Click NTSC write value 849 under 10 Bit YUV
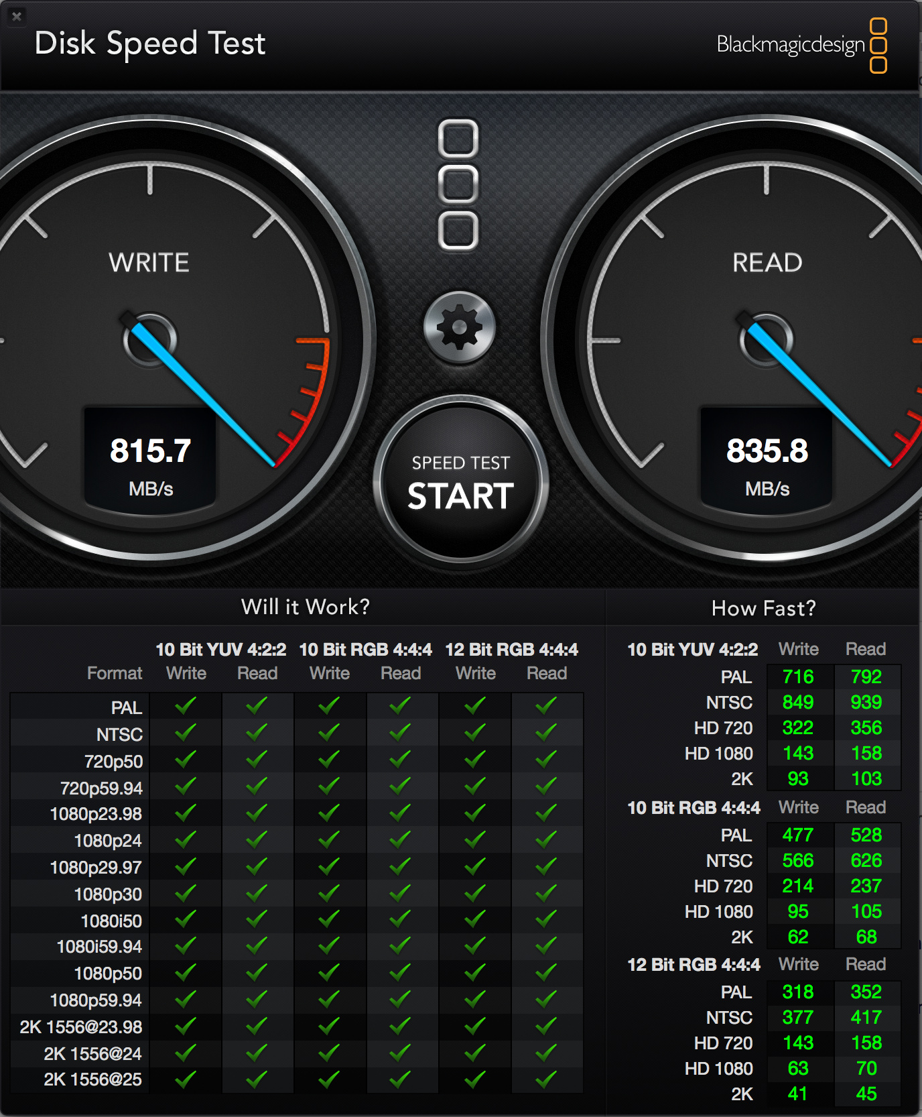 (798, 702)
